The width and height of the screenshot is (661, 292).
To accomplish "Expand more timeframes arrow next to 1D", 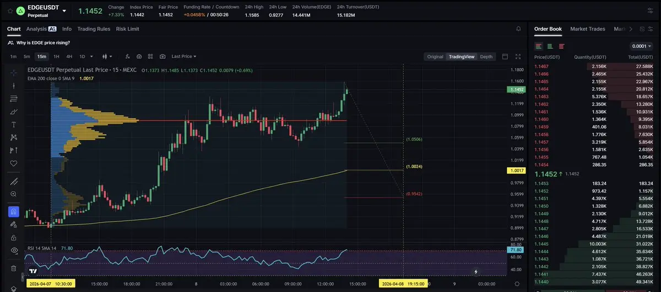I will pos(91,56).
